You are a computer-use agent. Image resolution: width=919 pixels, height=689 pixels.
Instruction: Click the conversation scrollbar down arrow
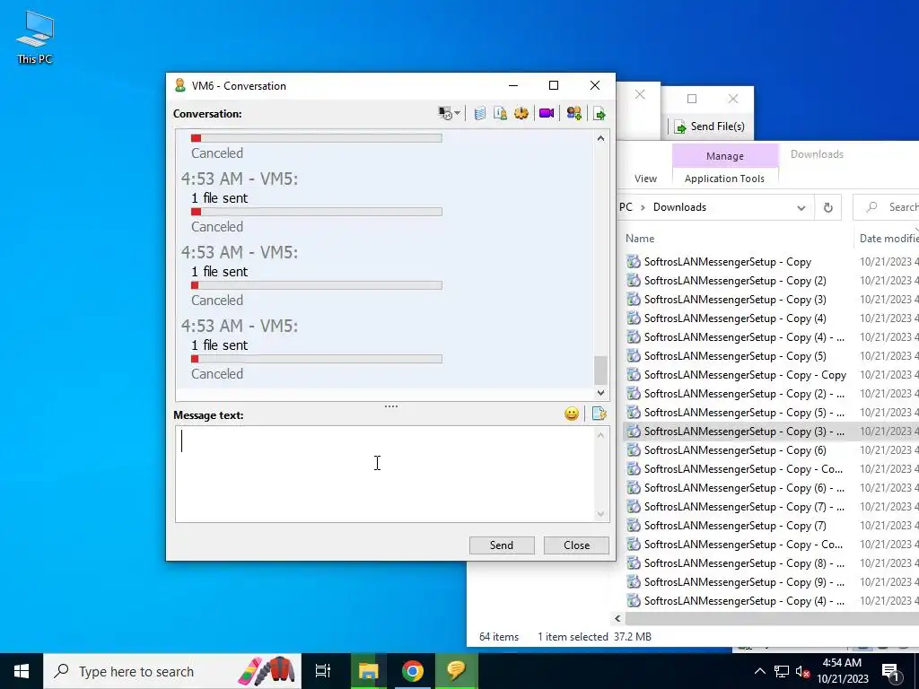[600, 393]
